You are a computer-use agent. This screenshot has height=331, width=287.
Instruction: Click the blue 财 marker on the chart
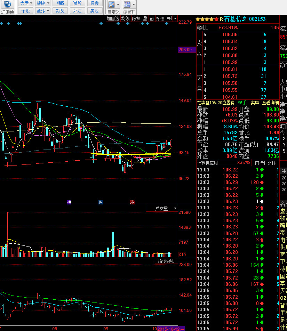click(101, 202)
